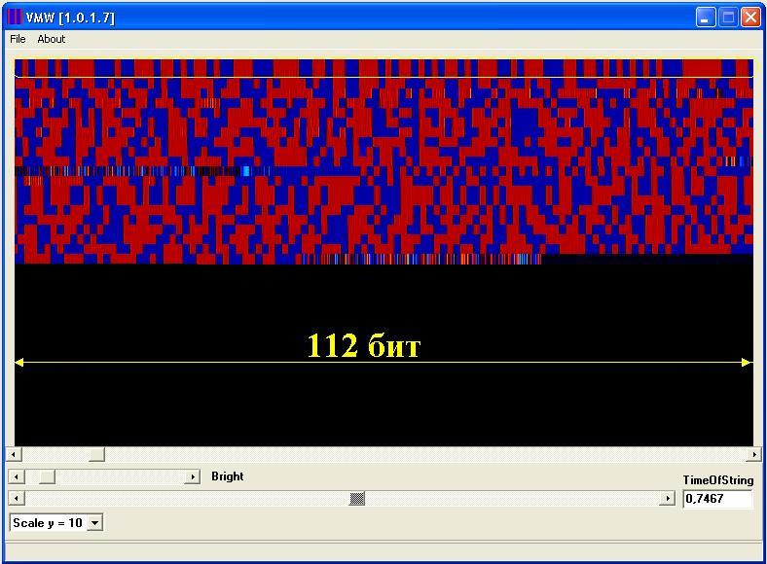Click the Bright slider thumb
Screen dimensions: 767x564
click(x=47, y=476)
